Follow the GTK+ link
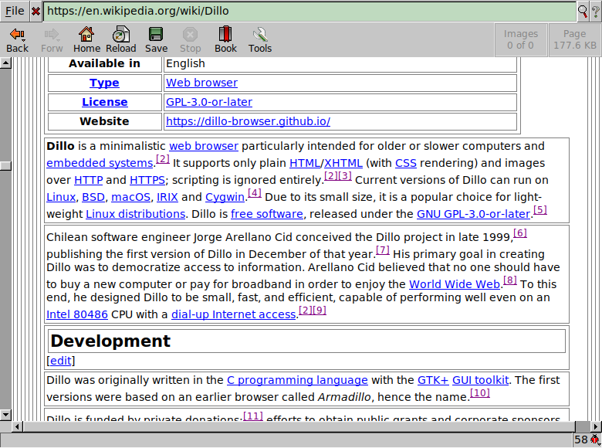Screen dimensions: 602x448 pos(433,379)
